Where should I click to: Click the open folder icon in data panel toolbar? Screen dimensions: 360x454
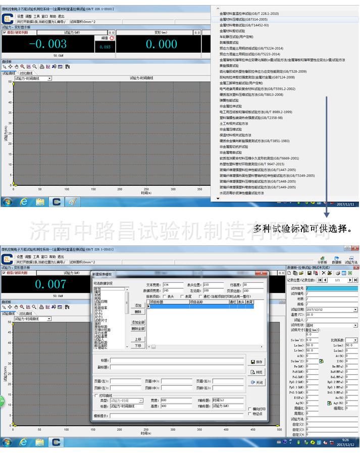(x=301, y=273)
